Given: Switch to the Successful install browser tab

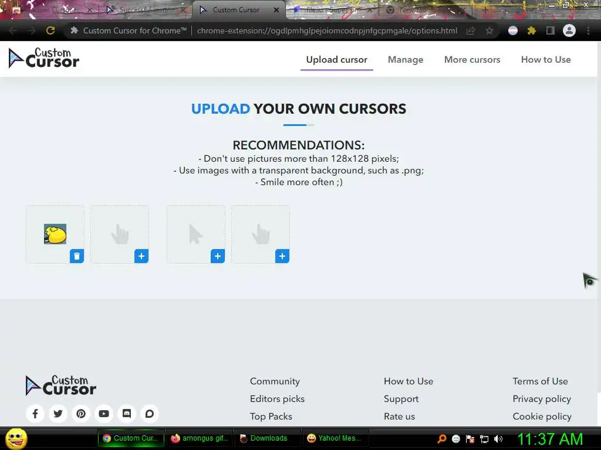Looking at the screenshot, I should (x=144, y=10).
